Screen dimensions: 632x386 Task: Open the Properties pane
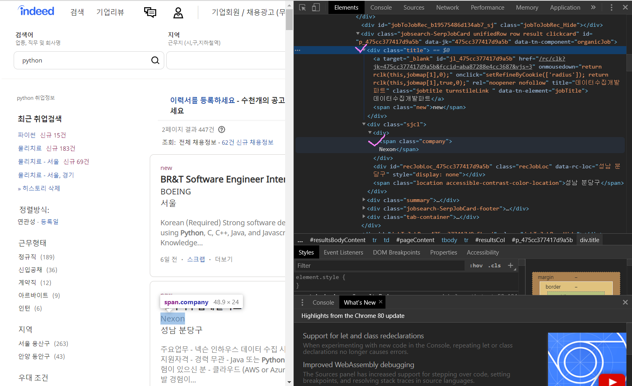click(x=443, y=253)
